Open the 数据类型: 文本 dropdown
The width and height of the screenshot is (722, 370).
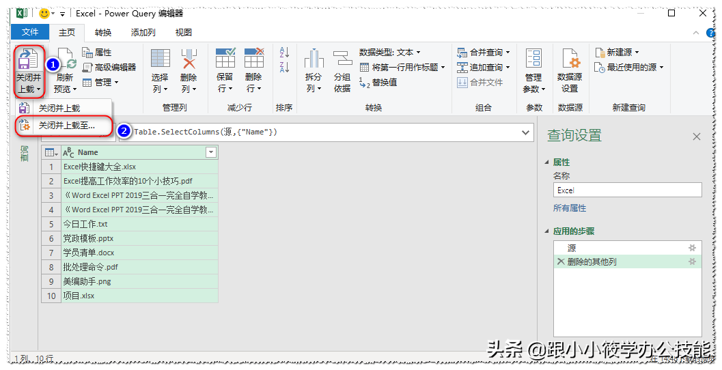pyautogui.click(x=390, y=53)
